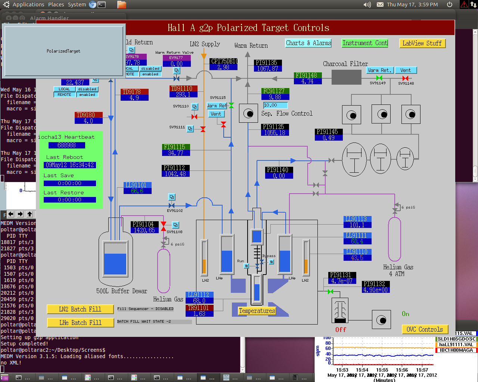The width and height of the screenshot is (478, 382).
Task: Click Warm Ret. under Charcoal Filter
Action: coord(379,70)
